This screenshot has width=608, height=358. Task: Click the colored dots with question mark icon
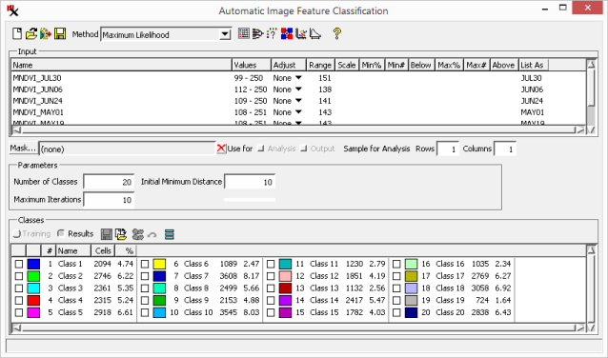click(272, 33)
